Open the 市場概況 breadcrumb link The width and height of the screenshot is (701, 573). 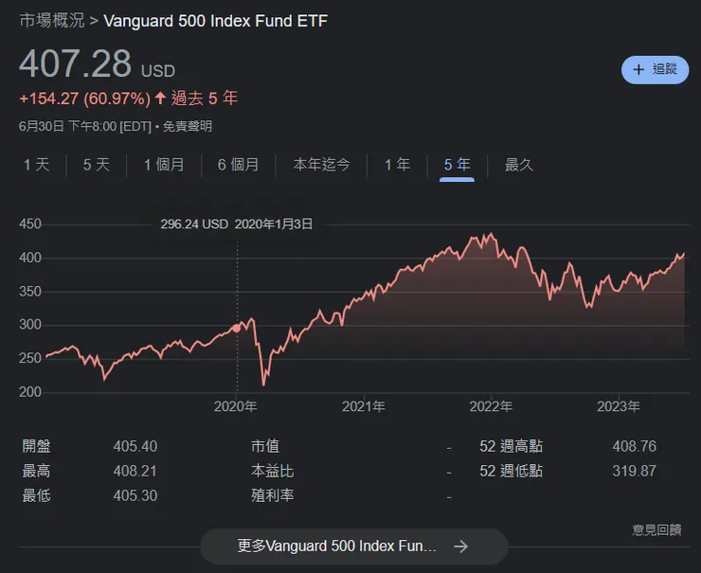[51, 21]
